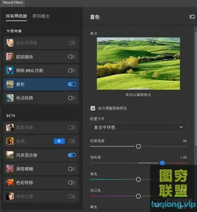The height and width of the screenshot is (212, 197).
Task: Toggle the 妆容迁移 filter switch
Action: click(x=72, y=196)
